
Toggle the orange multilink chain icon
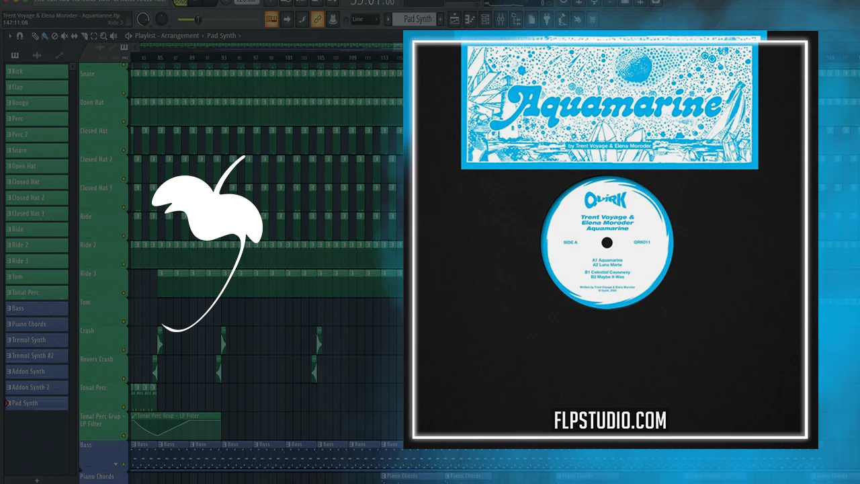pyautogui.click(x=318, y=19)
